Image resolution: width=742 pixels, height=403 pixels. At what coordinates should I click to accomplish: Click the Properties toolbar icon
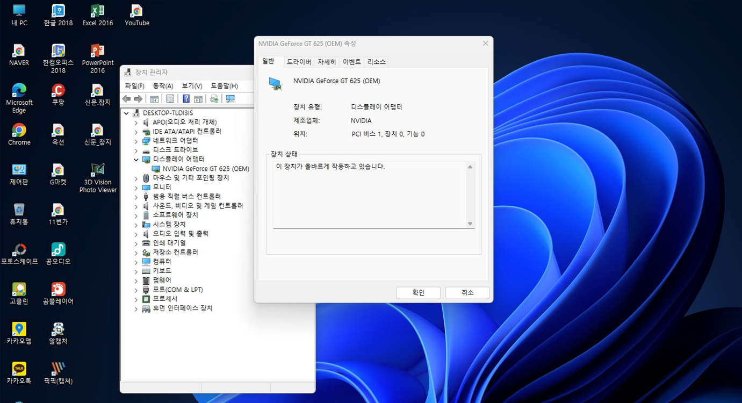(170, 98)
